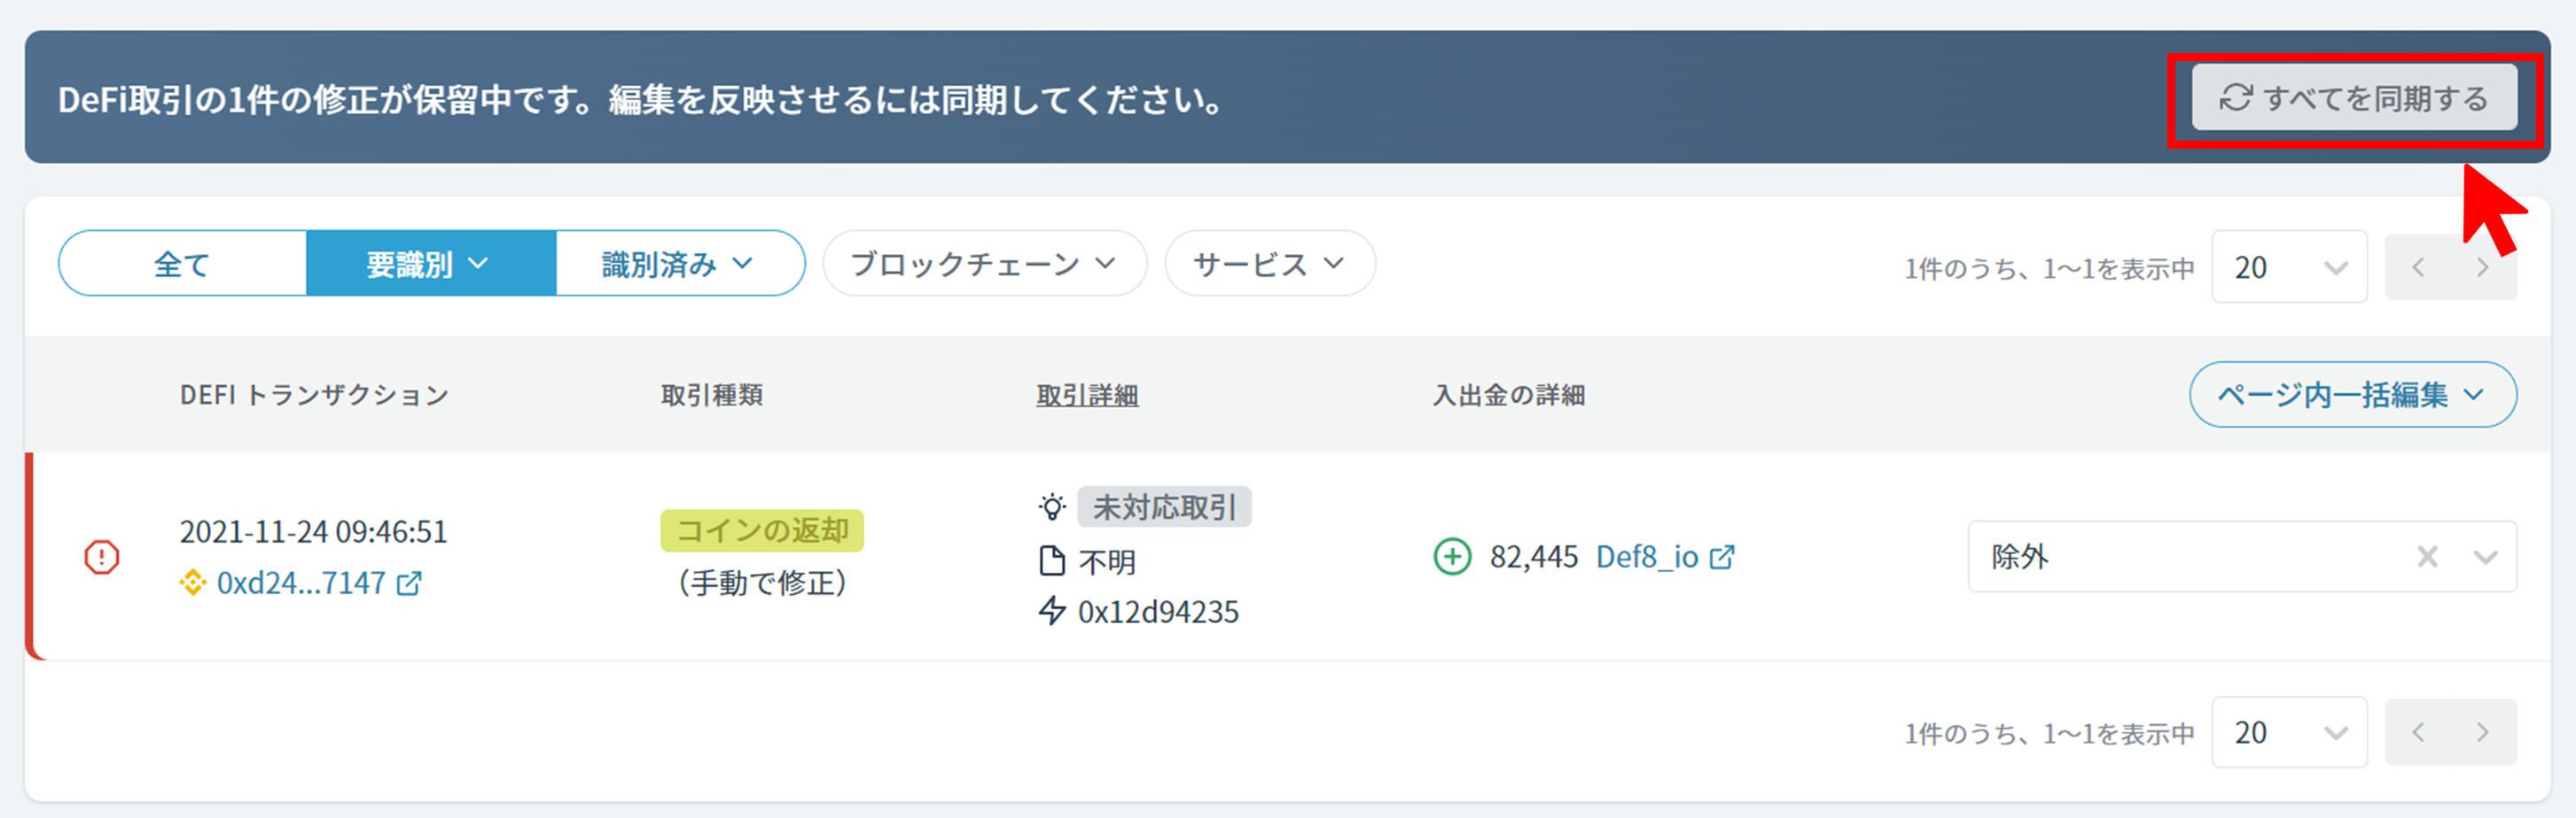
Task: Click the lightbulb icon next to 未対応取引
Action: point(1051,507)
